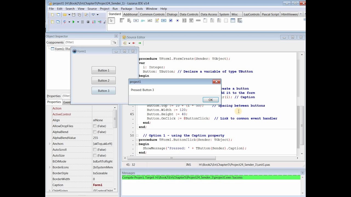Open the Project menu

pos(104,9)
